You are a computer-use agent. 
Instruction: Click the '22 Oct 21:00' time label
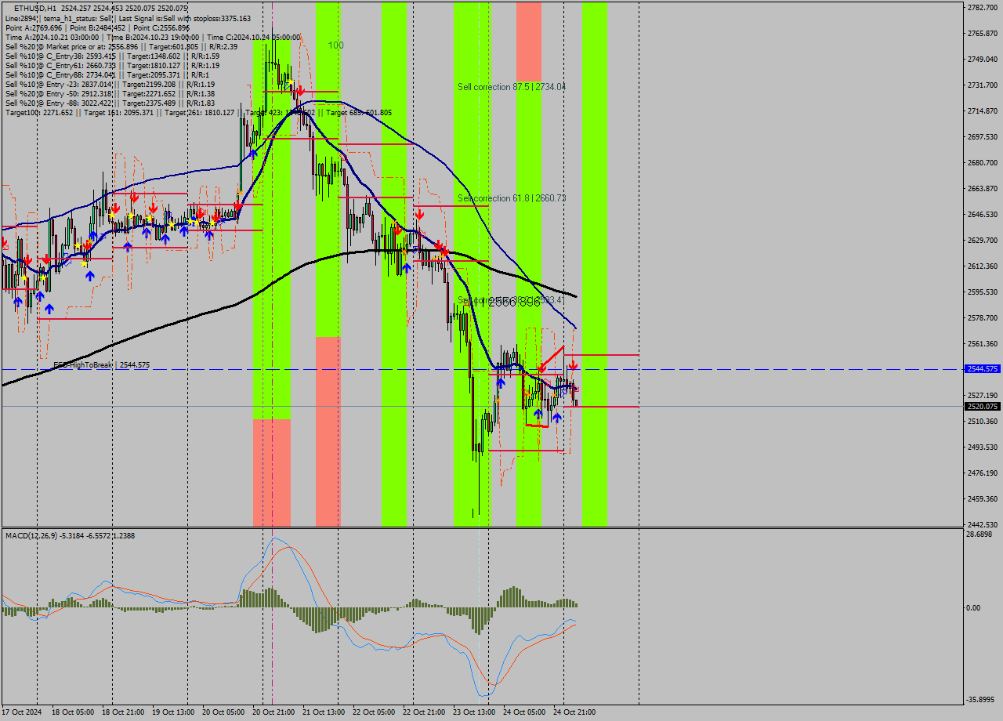[x=423, y=712]
